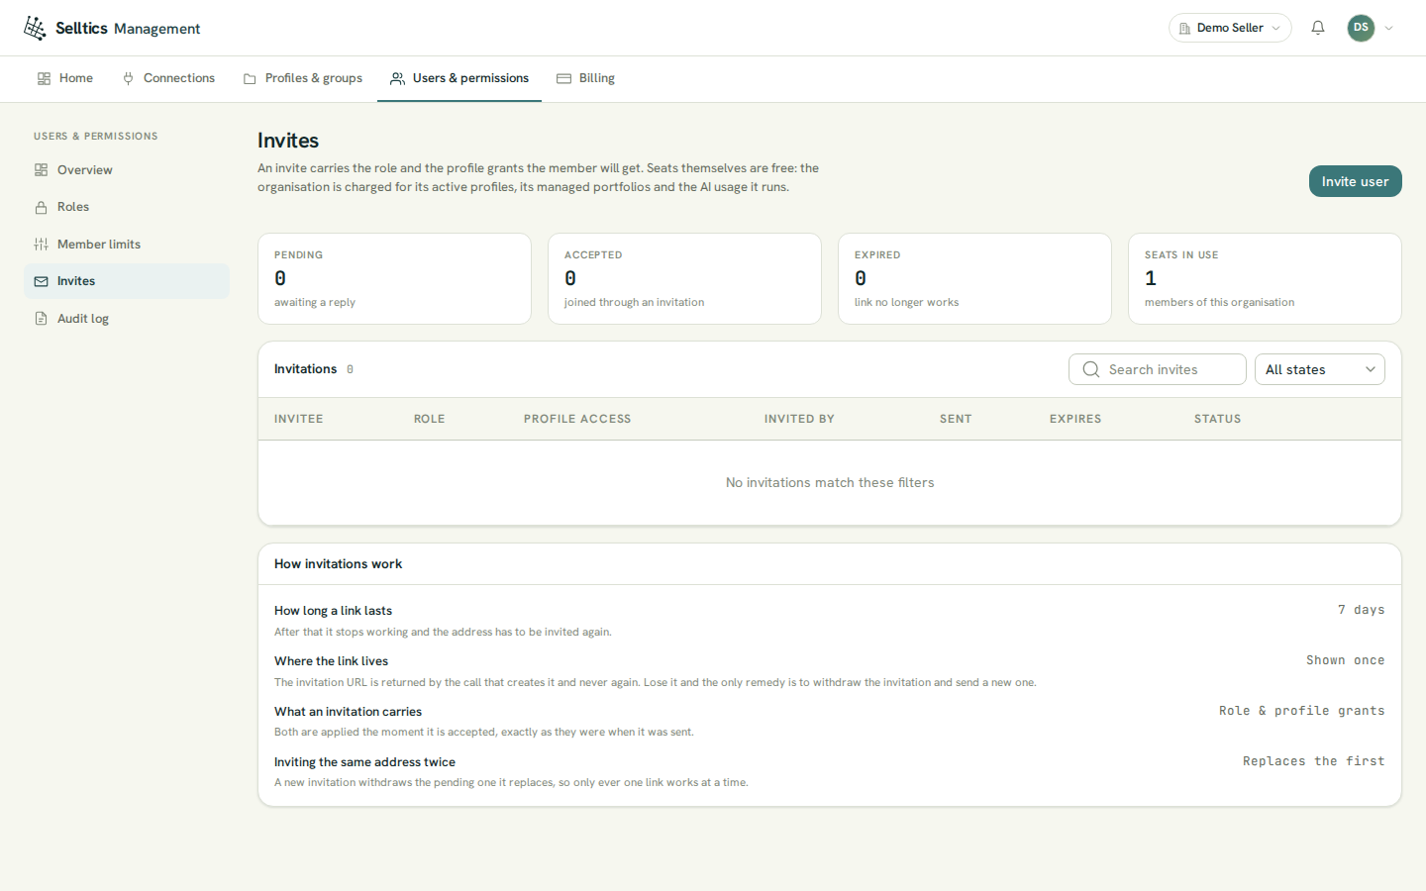Screen dimensions: 1426x891
Task: Open the Audit log page
Action: coord(127,319)
